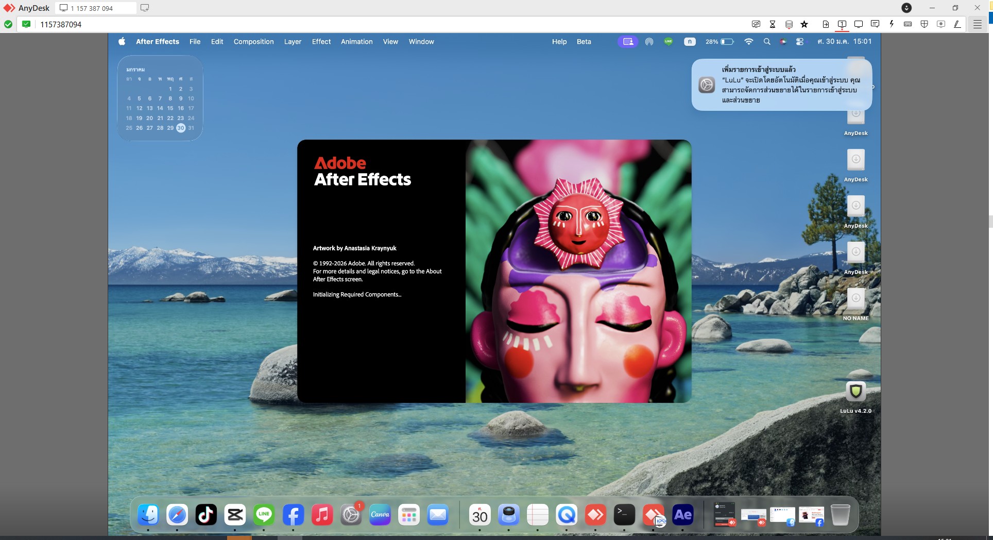Open the Calendar app in the dock
The height and width of the screenshot is (540, 993).
click(480, 515)
